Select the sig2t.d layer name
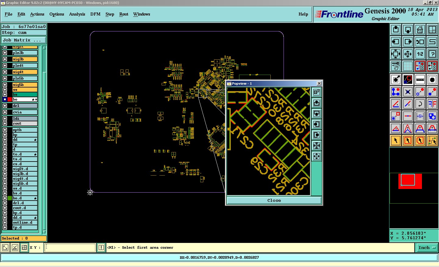 click(x=25, y=169)
